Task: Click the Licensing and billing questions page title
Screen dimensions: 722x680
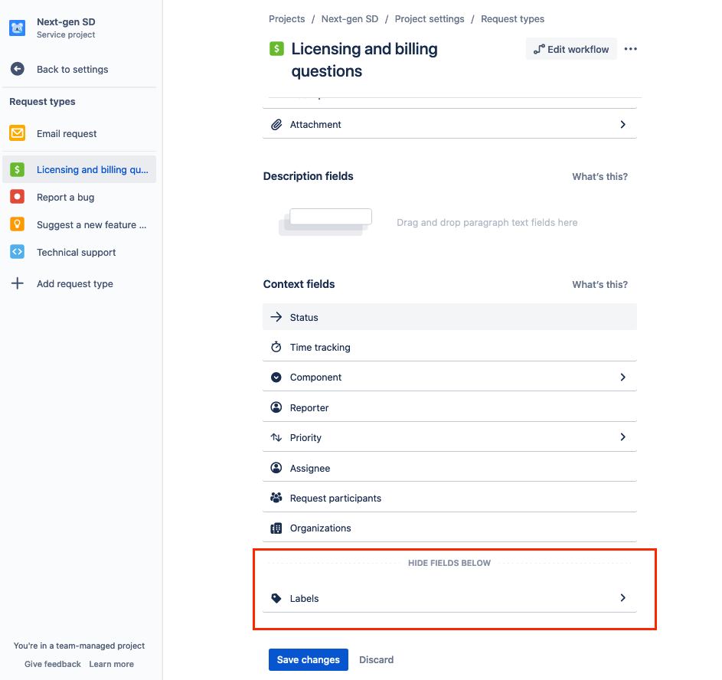Action: pyautogui.click(x=364, y=60)
